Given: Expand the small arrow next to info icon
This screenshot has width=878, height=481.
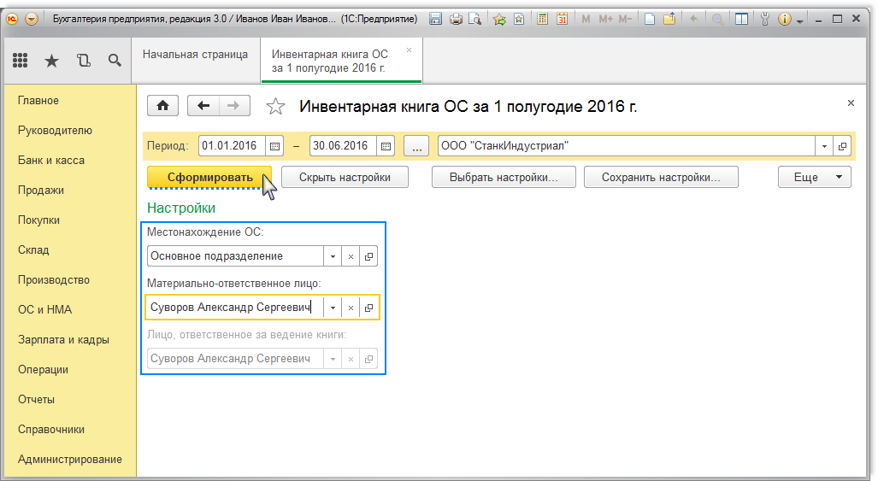Looking at the screenshot, I should pos(799,21).
